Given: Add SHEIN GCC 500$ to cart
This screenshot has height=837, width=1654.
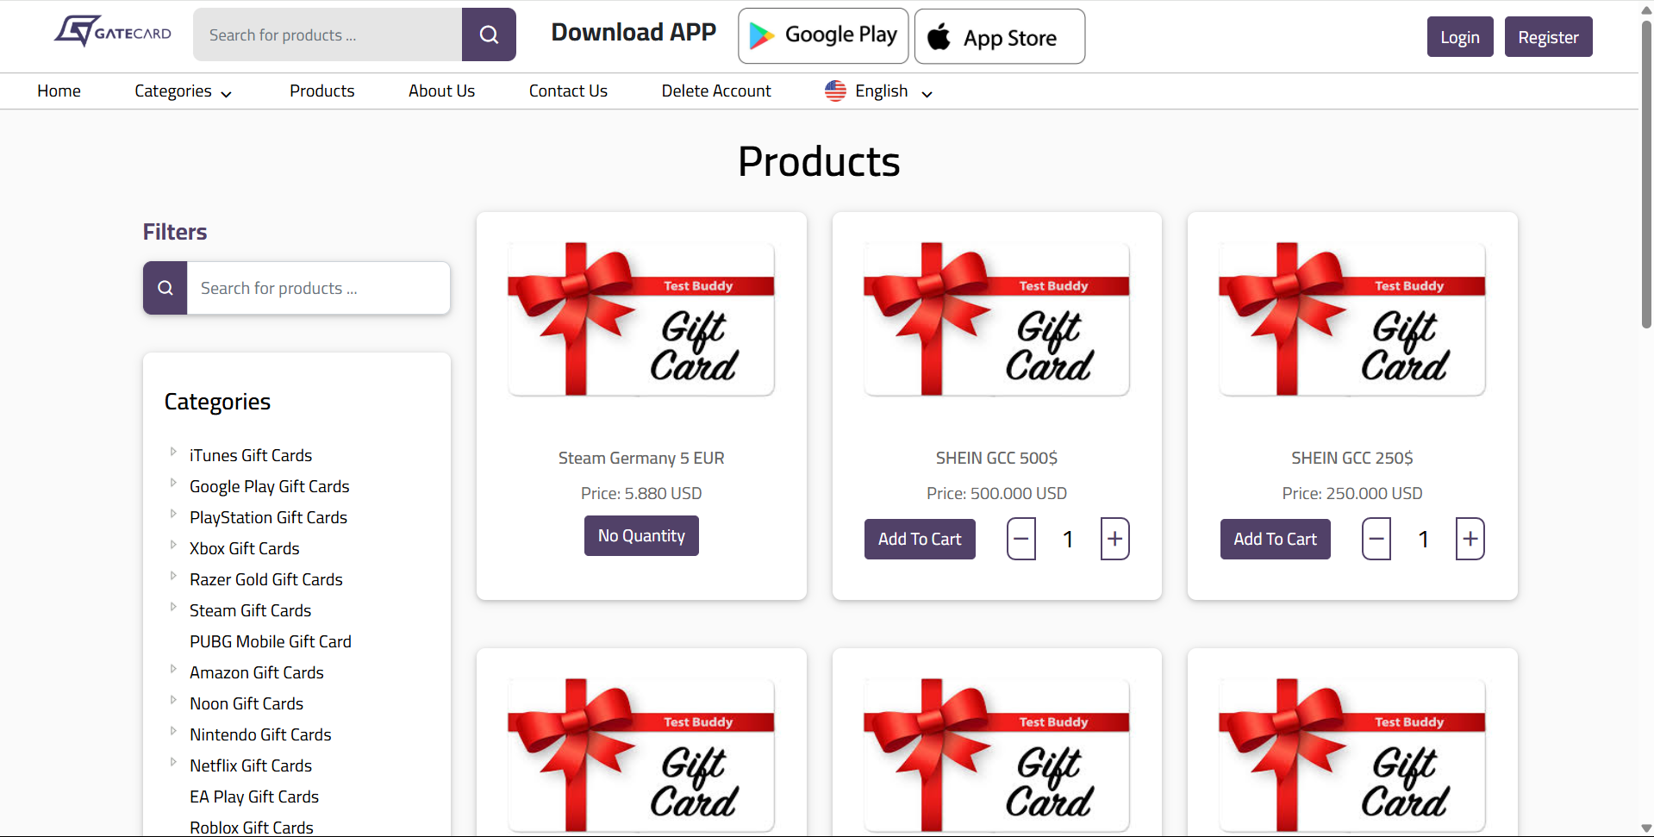Looking at the screenshot, I should pos(920,539).
